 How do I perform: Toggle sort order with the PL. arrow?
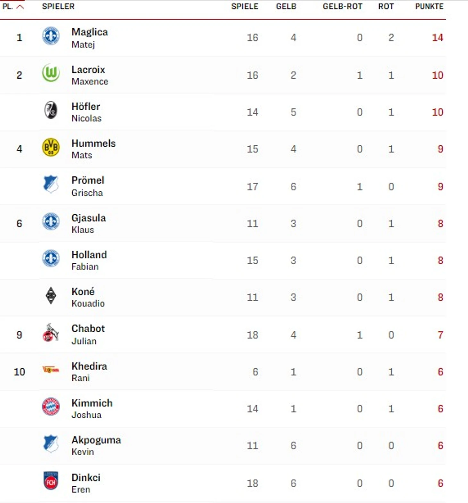(20, 7)
